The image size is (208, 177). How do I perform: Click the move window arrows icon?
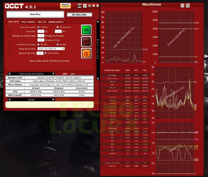click(x=85, y=6)
